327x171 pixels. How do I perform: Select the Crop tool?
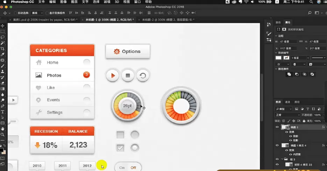(x=2, y=49)
